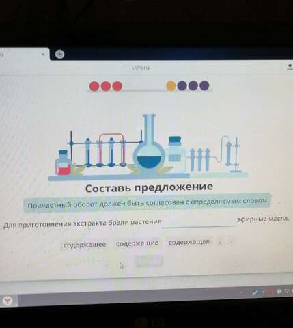The height and width of the screenshot is (328, 293).
Task: Select the first purple progress dot
Action: (182, 85)
